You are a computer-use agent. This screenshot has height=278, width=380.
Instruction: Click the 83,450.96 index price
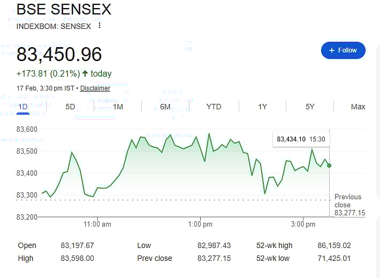pyautogui.click(x=59, y=54)
